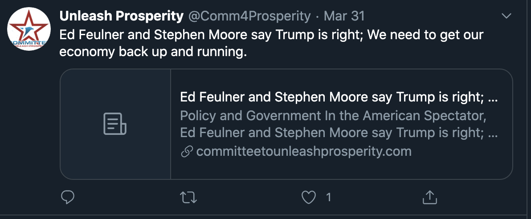Like the tweet with the heart icon

tap(309, 197)
